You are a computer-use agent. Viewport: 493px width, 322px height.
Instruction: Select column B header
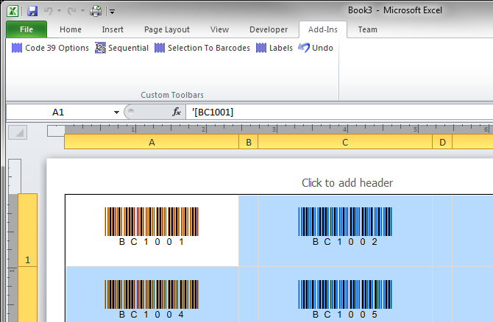tap(249, 143)
